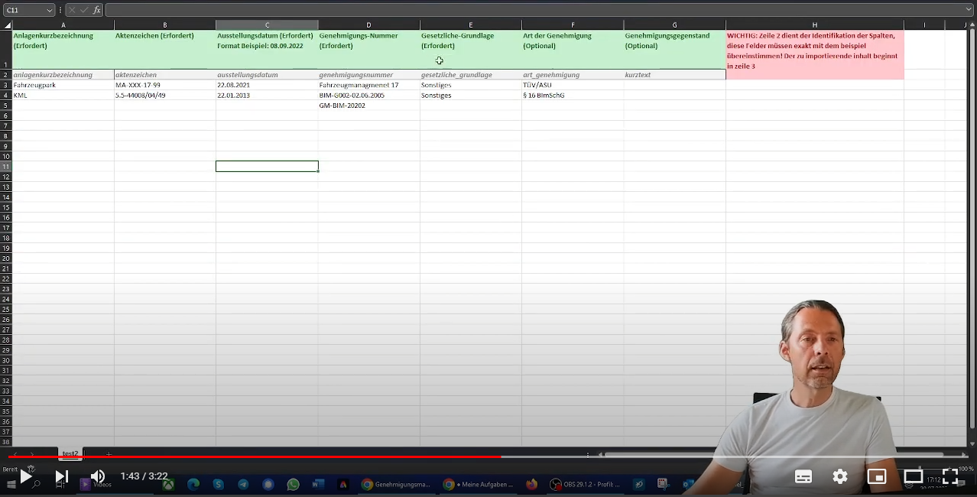Select column D header
Image resolution: width=977 pixels, height=497 pixels.
(368, 25)
